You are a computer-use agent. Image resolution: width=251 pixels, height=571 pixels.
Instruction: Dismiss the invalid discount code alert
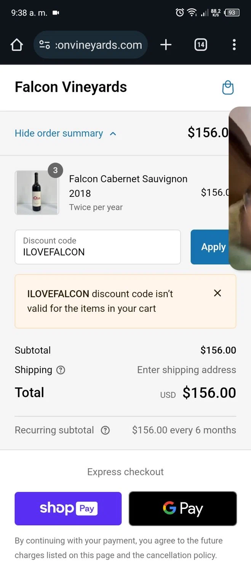pyautogui.click(x=217, y=293)
